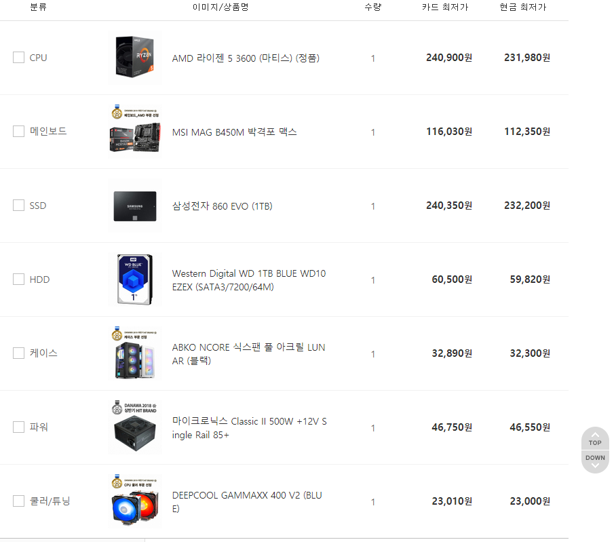Mark the 케이스 row checkbox
The image size is (616, 542).
(18, 353)
